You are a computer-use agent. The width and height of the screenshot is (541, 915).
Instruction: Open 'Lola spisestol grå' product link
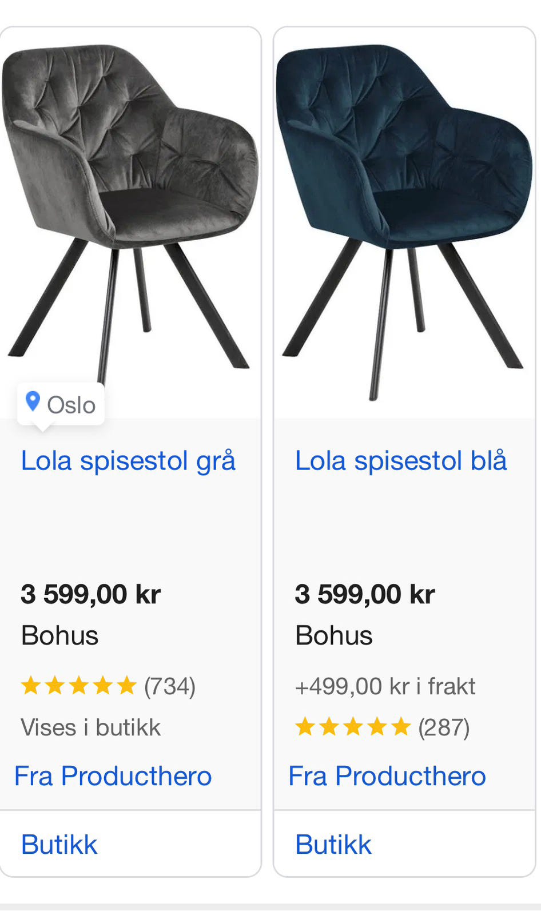pyautogui.click(x=128, y=461)
